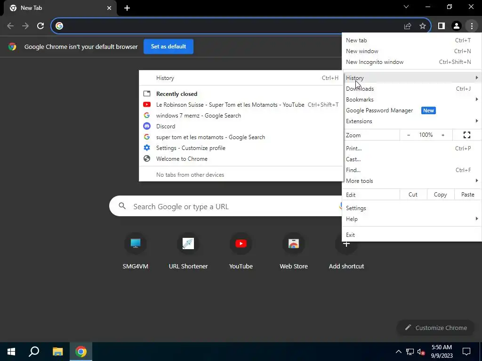Select New window menu entry
482x361 pixels.
pyautogui.click(x=411, y=51)
